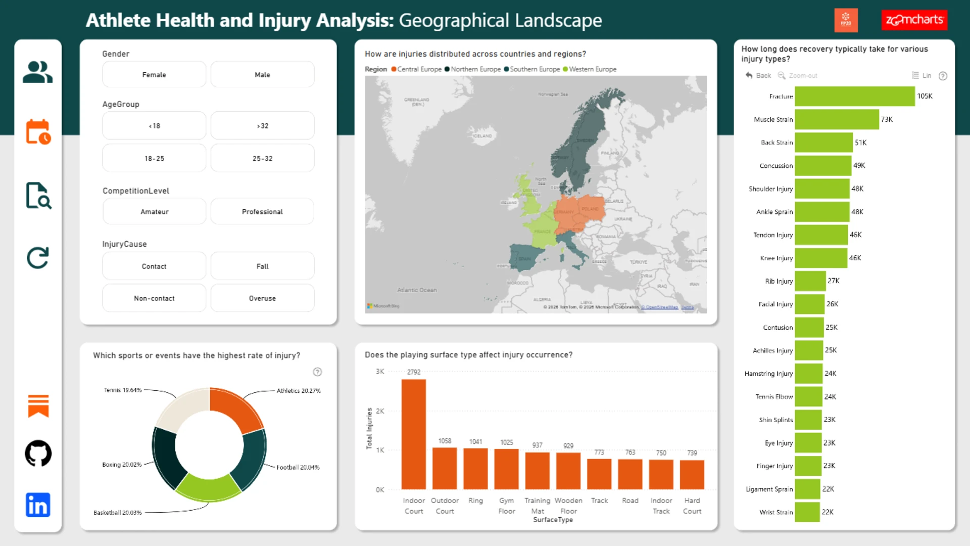Open the athletes overview page icon
This screenshot has height=546, width=970.
click(x=38, y=72)
